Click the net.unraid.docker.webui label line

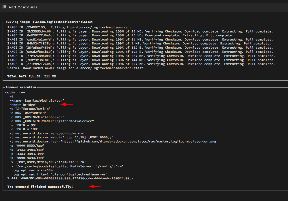click(x=61, y=138)
